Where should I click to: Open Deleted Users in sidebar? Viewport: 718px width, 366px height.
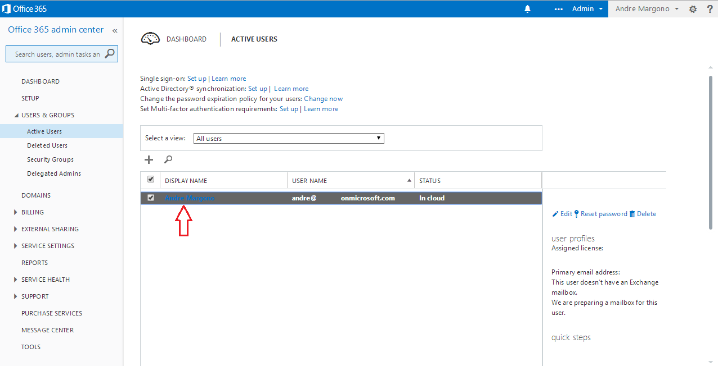[x=47, y=145]
